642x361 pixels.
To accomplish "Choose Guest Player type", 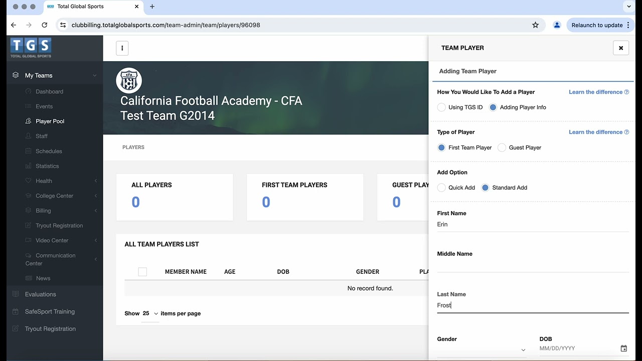I will [x=502, y=147].
